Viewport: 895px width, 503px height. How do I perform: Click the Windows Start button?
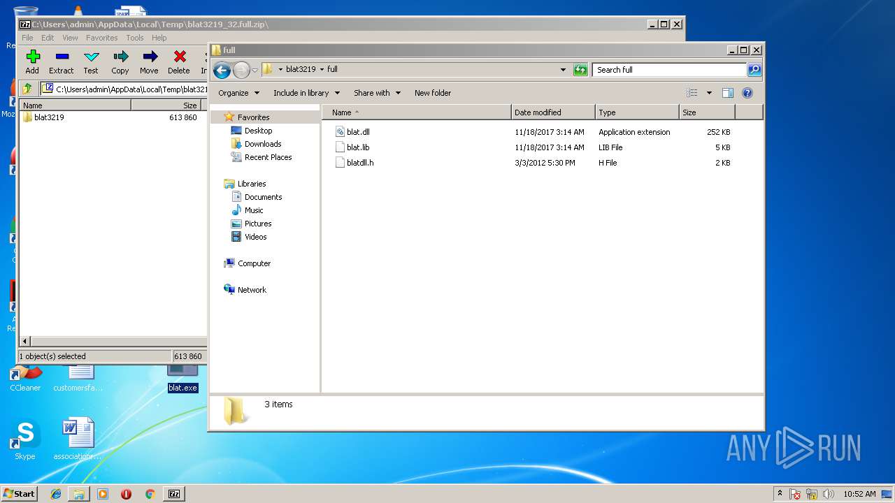coord(20,493)
